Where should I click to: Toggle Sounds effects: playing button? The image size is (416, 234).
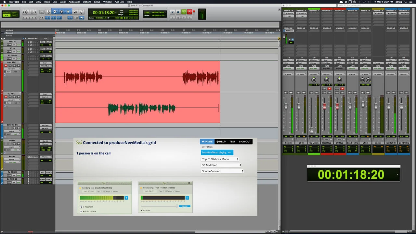[217, 152]
